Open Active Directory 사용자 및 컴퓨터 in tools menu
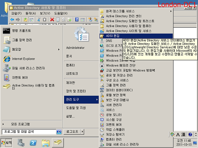The height and width of the screenshot is (148, 198). [136, 26]
